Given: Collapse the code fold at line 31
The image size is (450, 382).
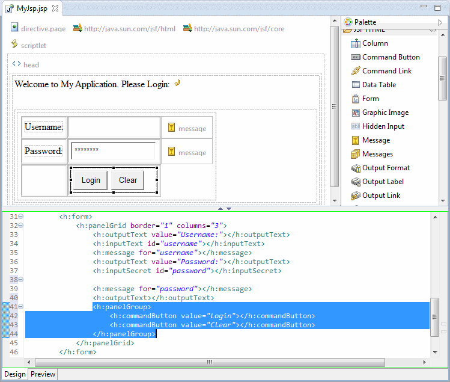Looking at the screenshot, I should [21, 217].
